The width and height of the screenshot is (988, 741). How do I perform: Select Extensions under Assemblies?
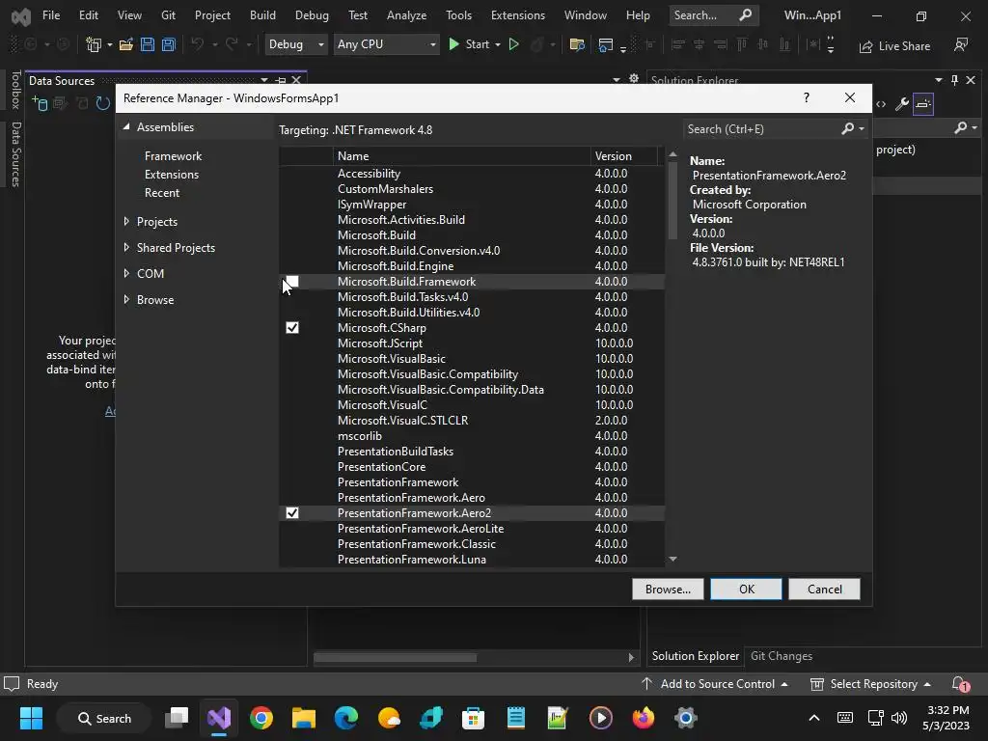(x=172, y=175)
